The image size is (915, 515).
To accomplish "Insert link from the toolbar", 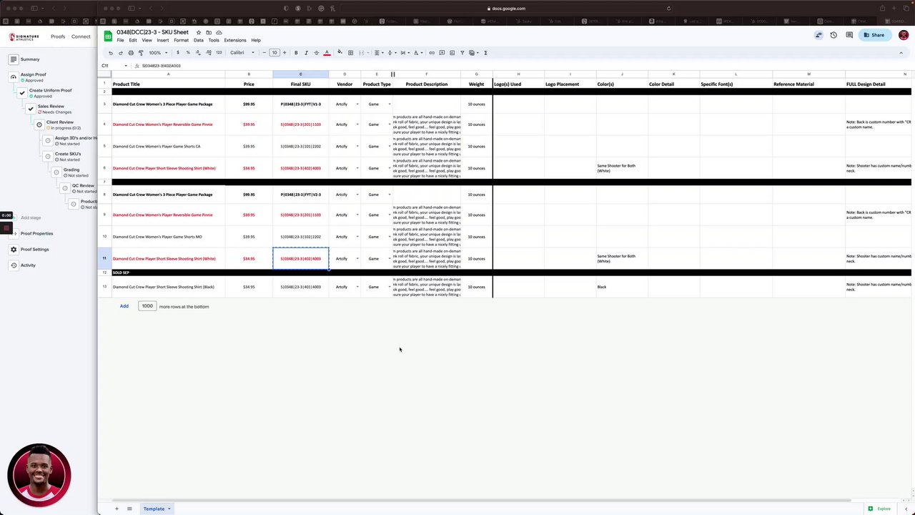I will coord(431,52).
